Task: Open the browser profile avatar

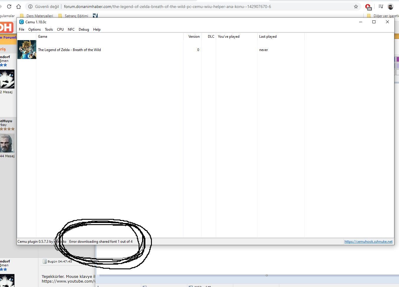Action: tap(390, 6)
